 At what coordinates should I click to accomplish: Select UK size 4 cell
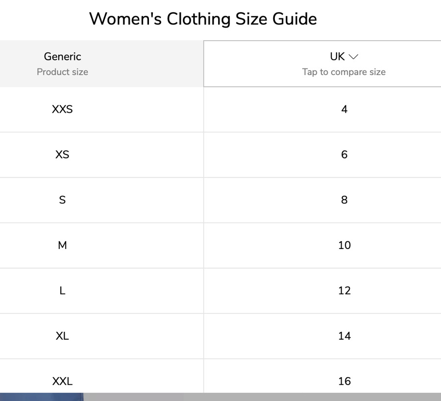(x=344, y=109)
